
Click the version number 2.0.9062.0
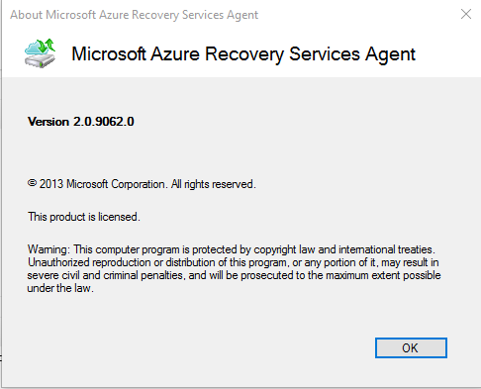click(x=104, y=122)
